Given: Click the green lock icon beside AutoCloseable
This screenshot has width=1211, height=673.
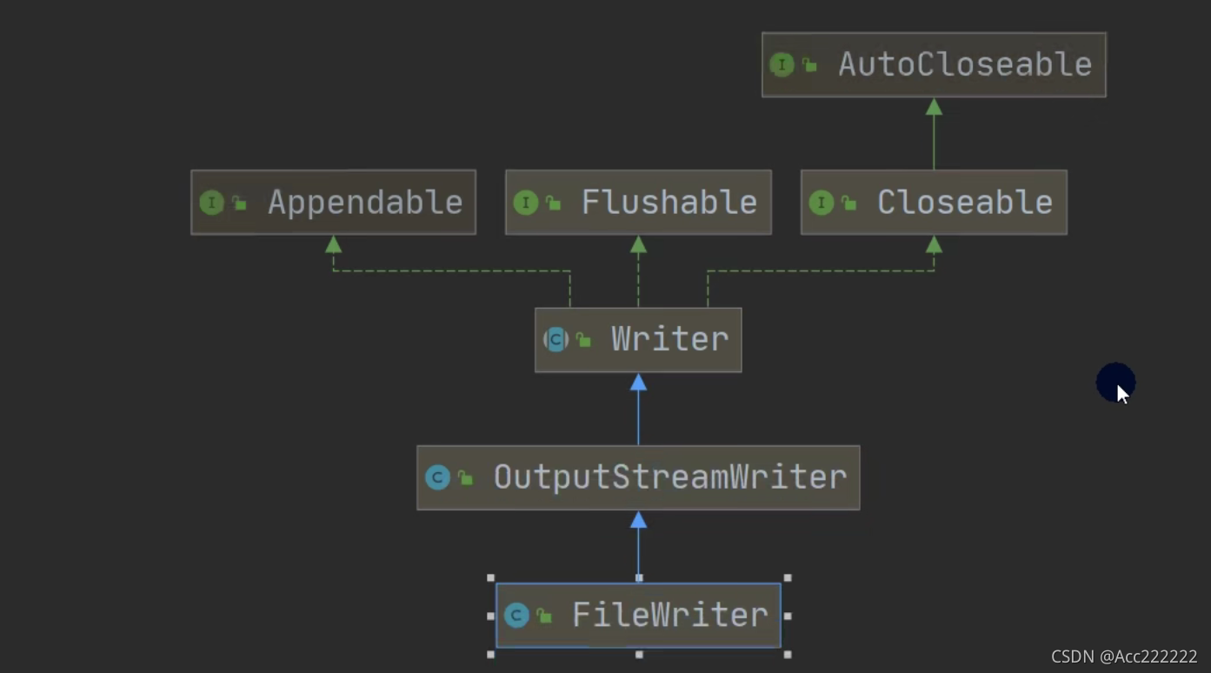Looking at the screenshot, I should click(x=809, y=65).
